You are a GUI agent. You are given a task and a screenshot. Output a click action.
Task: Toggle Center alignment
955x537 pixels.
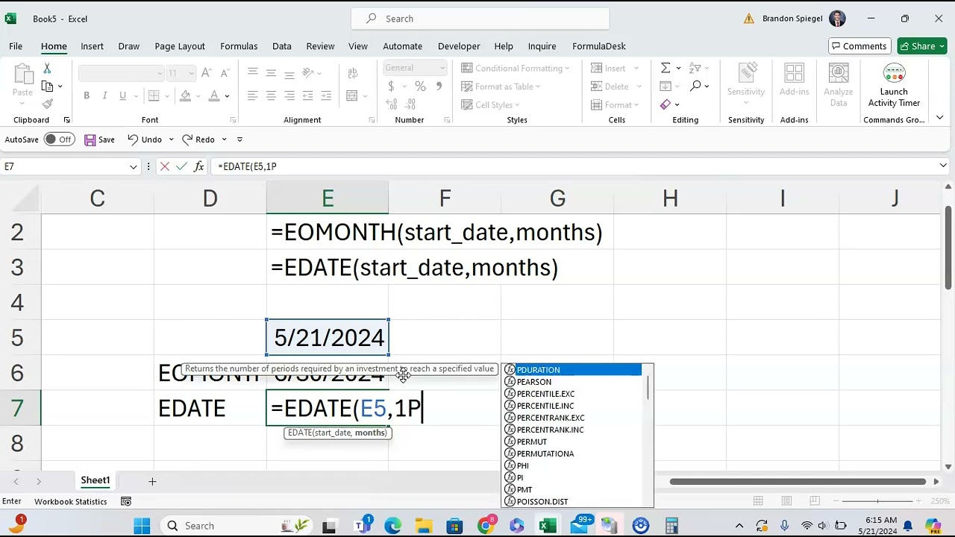tap(271, 95)
